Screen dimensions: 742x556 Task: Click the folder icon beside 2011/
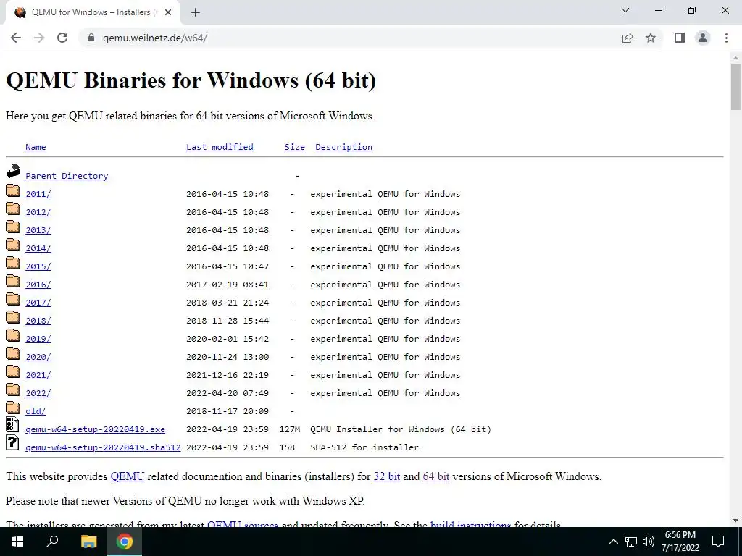point(13,190)
